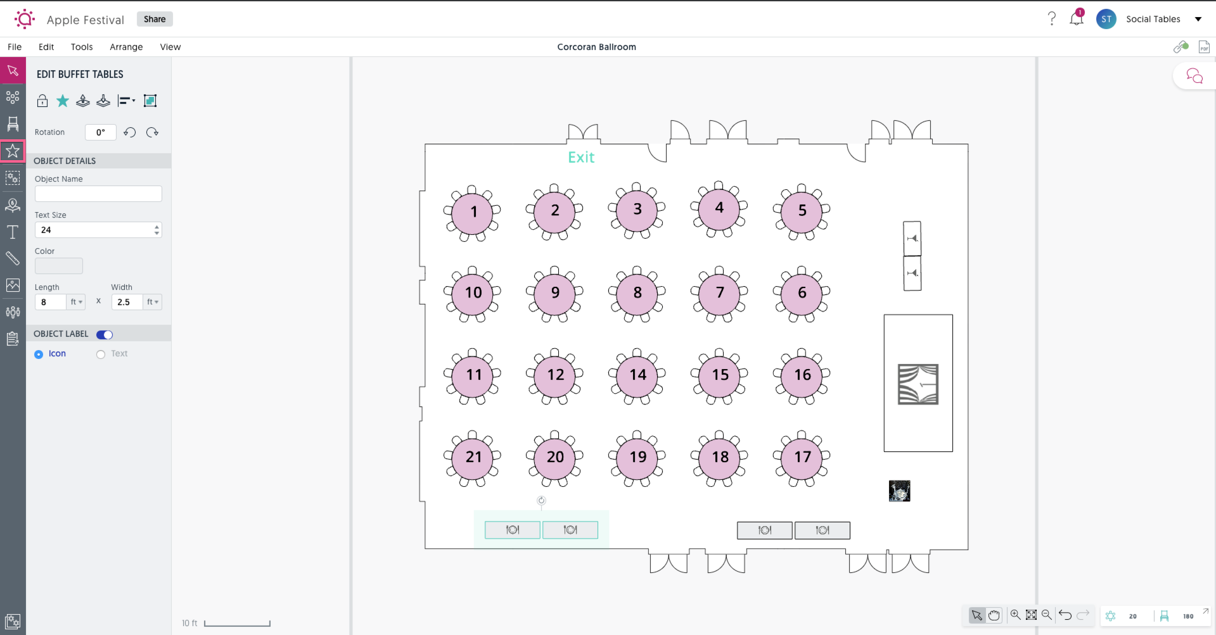This screenshot has width=1216, height=635.
Task: Click the Share button
Action: click(155, 19)
